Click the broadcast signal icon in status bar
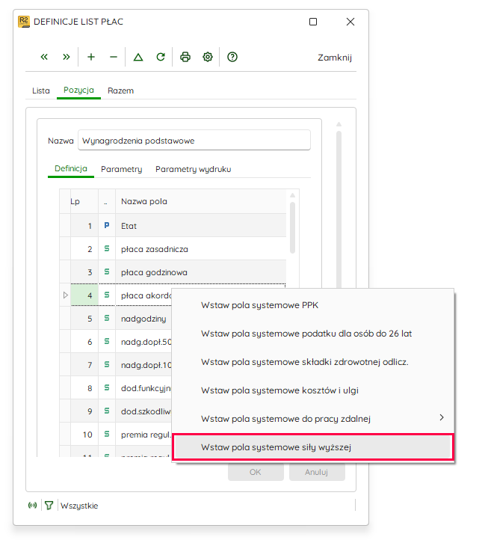 pos(32,505)
